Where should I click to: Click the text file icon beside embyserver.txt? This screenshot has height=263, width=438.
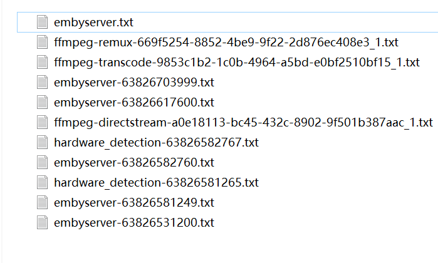coord(43,23)
